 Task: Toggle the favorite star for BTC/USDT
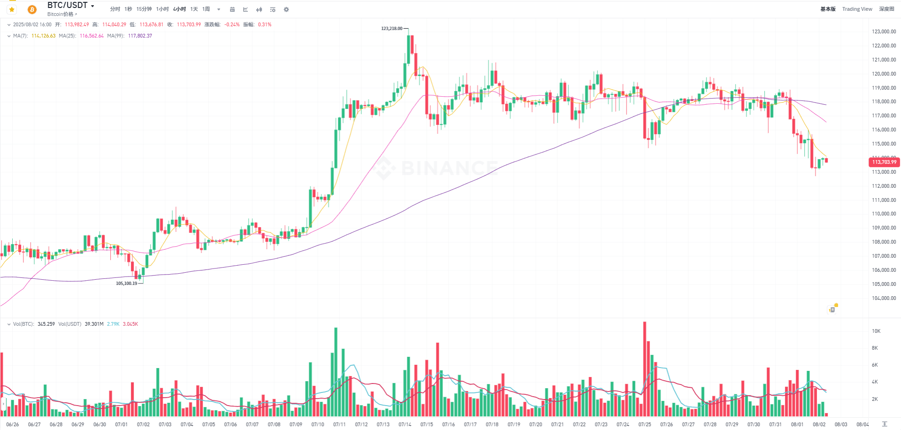pyautogui.click(x=12, y=9)
